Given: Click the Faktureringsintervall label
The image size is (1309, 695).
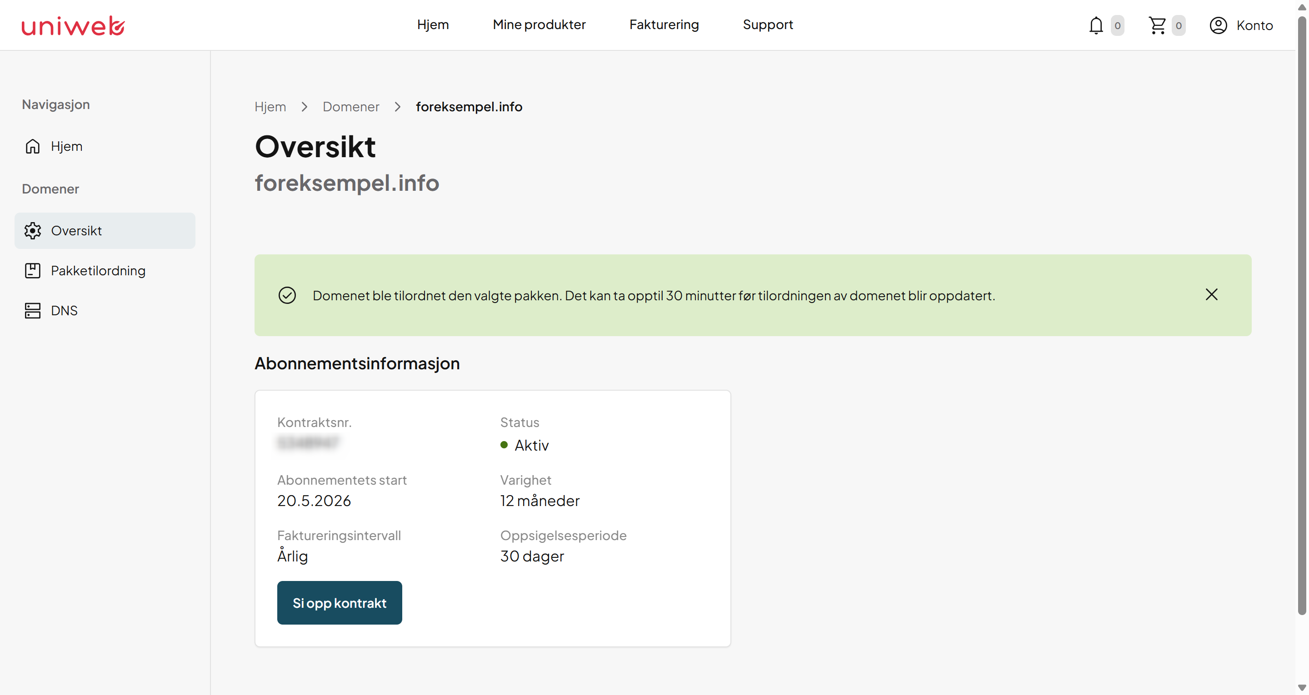Looking at the screenshot, I should pyautogui.click(x=339, y=535).
